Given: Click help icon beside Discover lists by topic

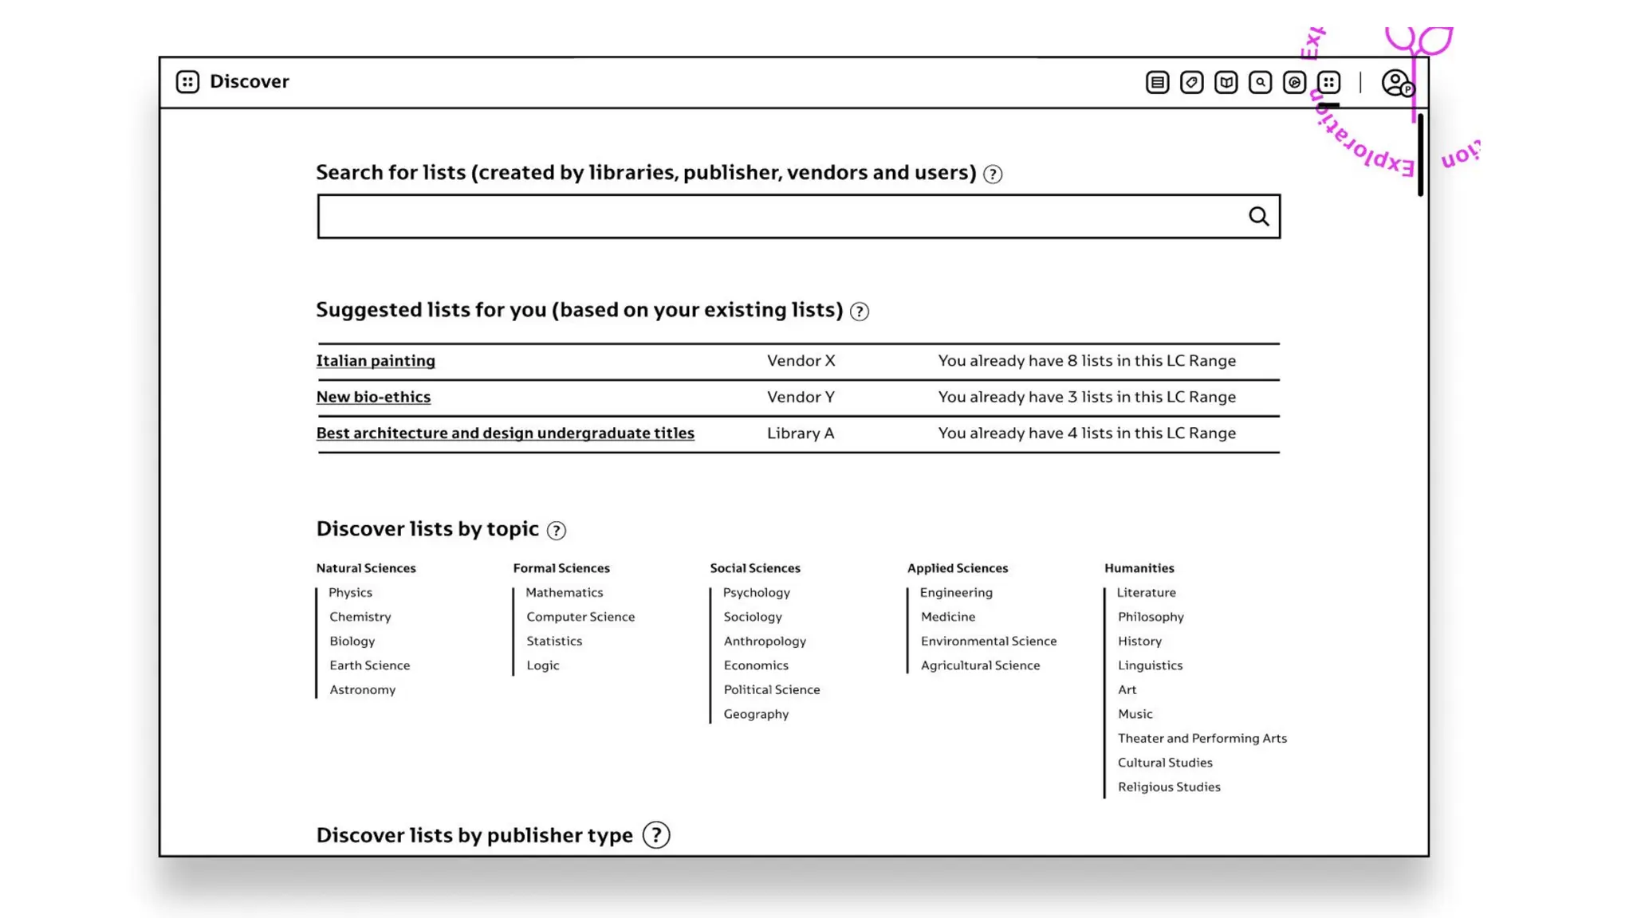Looking at the screenshot, I should 557,530.
